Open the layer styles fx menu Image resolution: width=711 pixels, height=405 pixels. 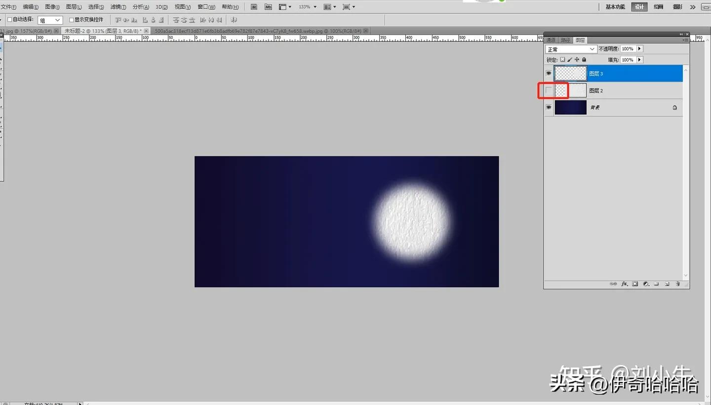(x=624, y=284)
